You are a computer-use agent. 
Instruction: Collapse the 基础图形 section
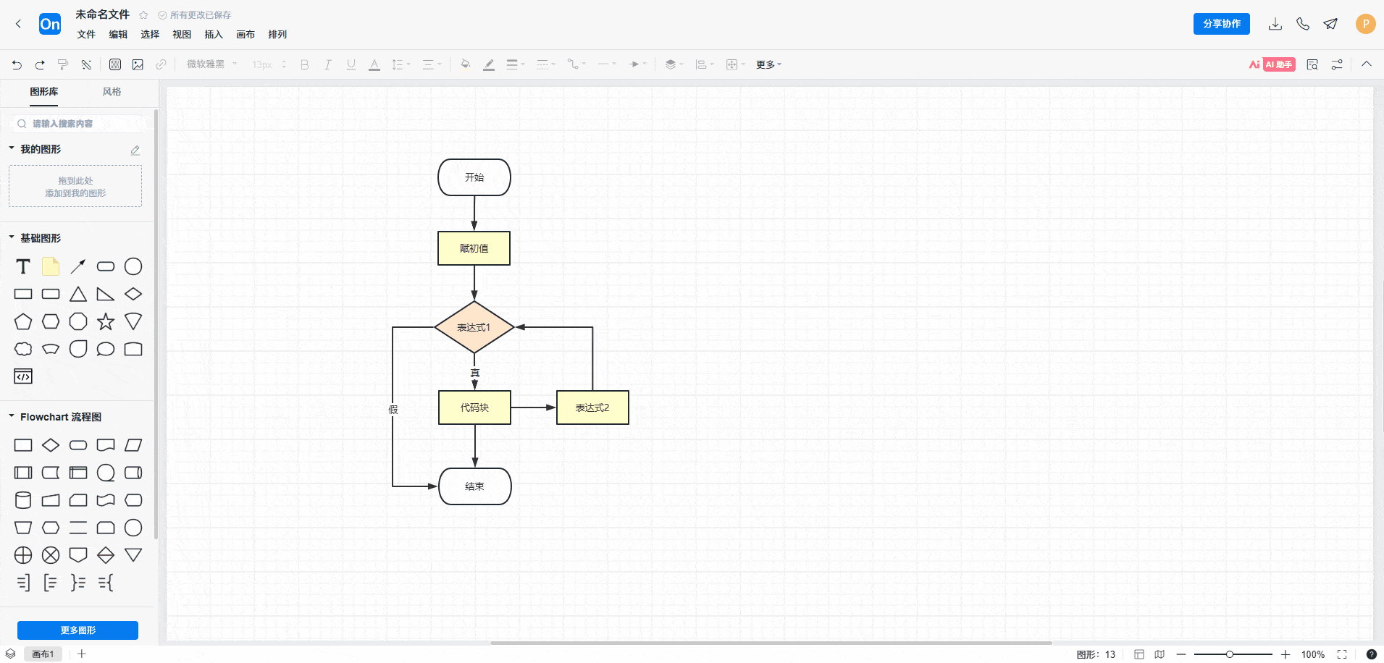(x=12, y=237)
